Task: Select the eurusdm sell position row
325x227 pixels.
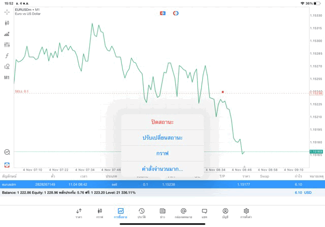Action: pos(51,184)
